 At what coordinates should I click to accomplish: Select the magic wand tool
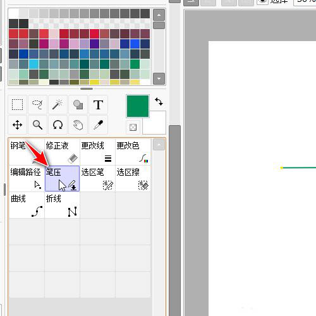coord(58,104)
